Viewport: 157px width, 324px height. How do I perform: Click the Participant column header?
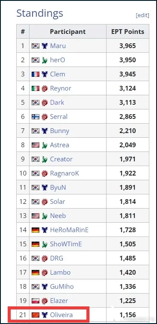point(68,32)
